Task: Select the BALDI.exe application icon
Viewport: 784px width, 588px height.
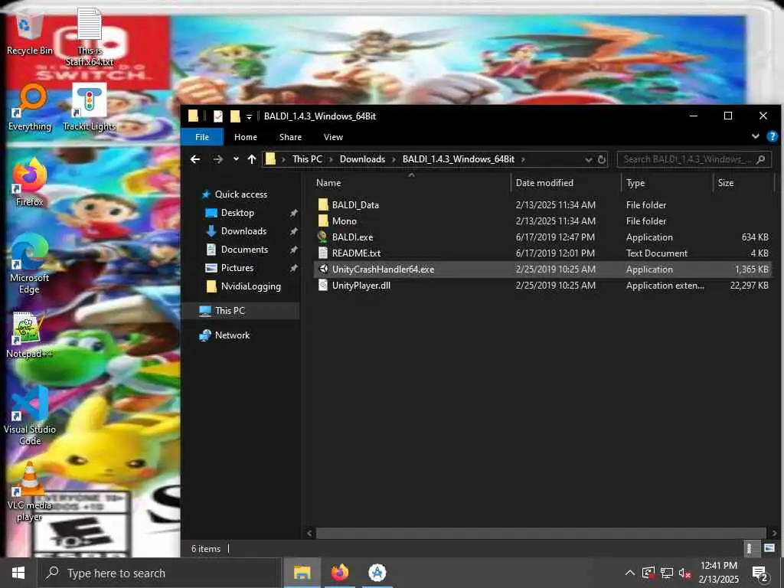Action: 323,237
